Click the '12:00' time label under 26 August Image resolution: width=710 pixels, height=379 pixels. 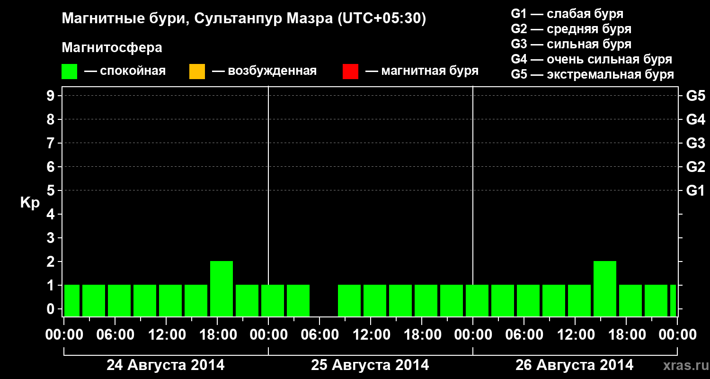pos(575,334)
